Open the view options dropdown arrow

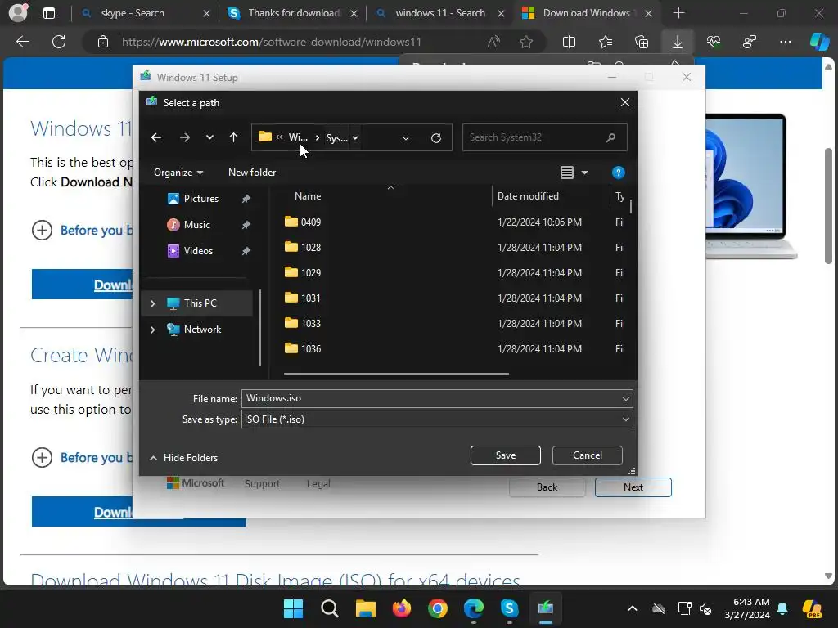click(584, 173)
